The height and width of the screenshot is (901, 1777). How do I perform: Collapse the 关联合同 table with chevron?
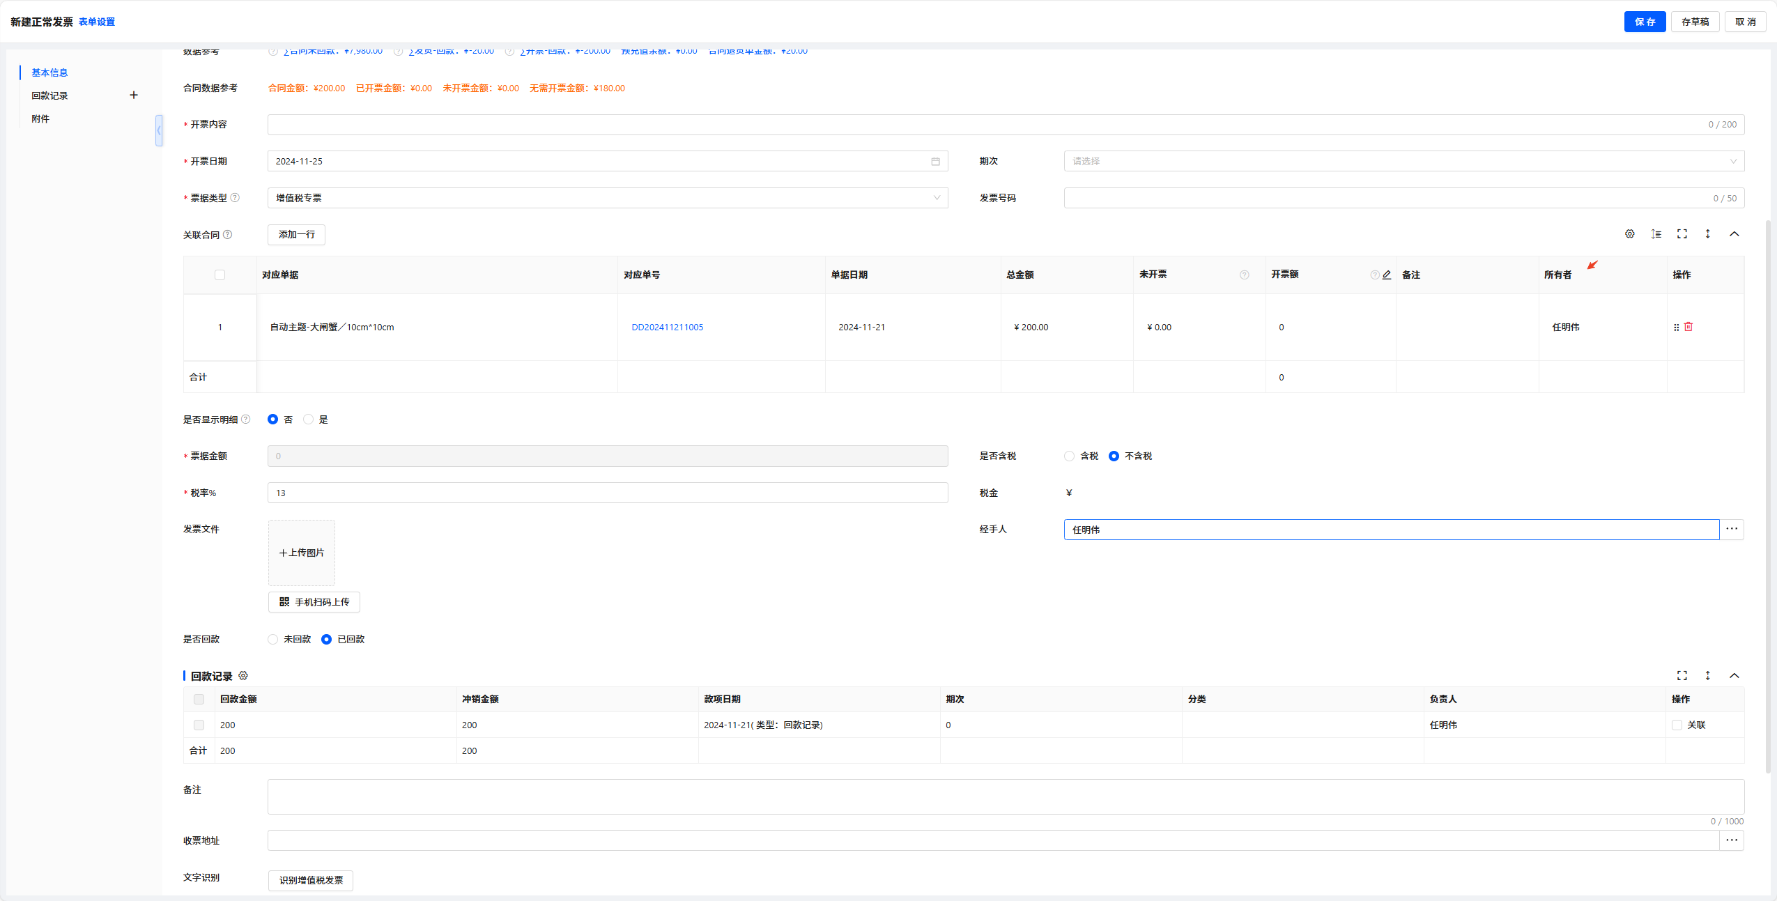[1734, 234]
